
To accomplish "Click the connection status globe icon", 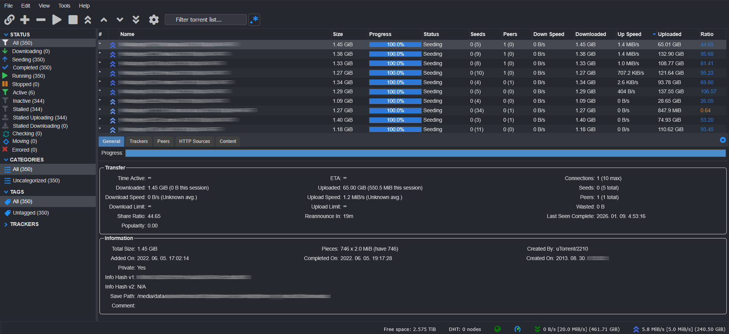I will click(497, 329).
